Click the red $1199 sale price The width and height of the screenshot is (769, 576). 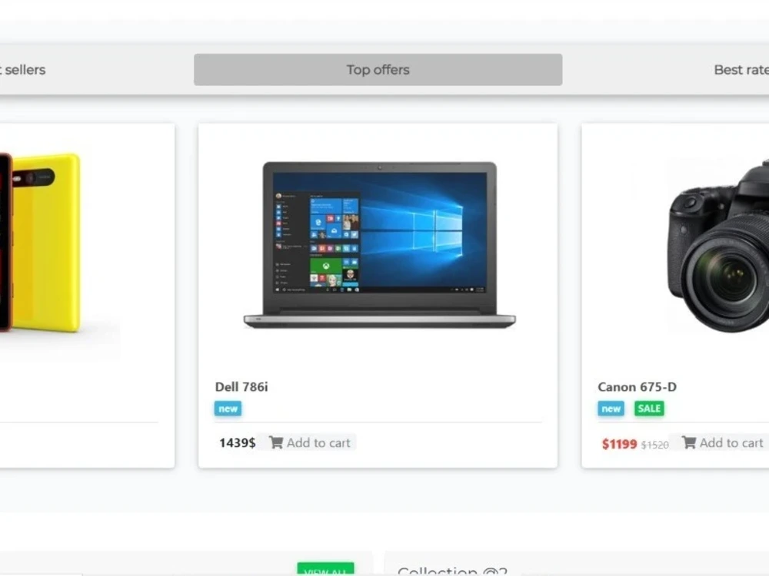(x=619, y=444)
